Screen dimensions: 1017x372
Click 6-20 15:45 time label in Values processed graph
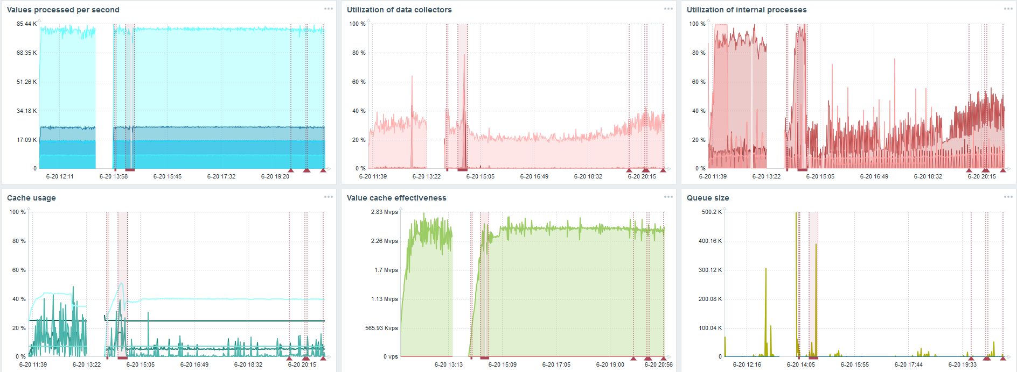tap(168, 176)
